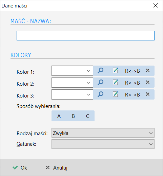
Task: Select selection mode B
Action: 73,116
